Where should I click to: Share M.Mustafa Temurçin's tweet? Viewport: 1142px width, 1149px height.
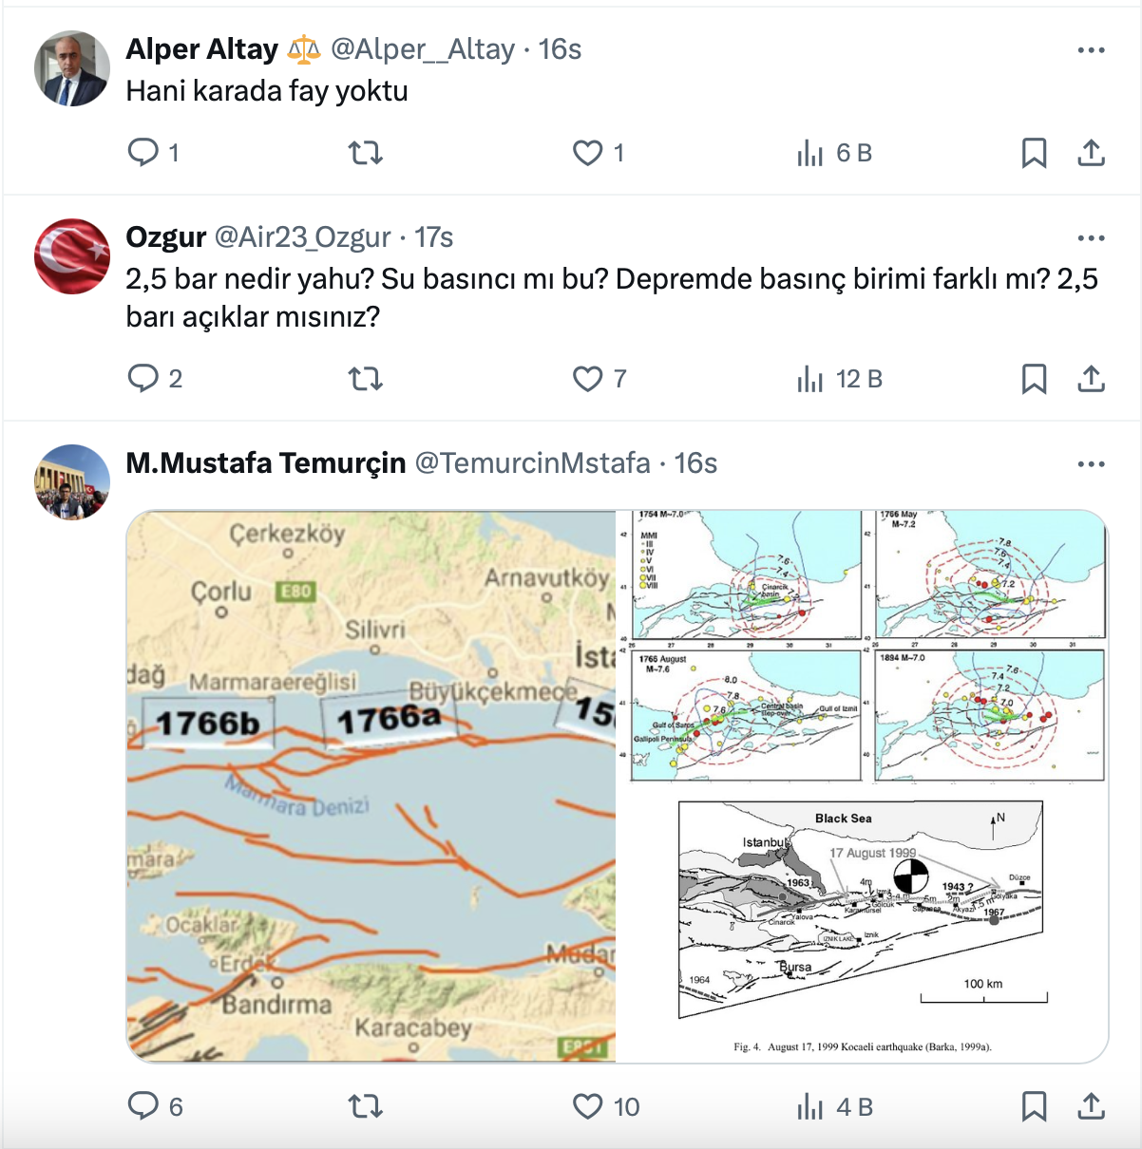pos(1092,1105)
